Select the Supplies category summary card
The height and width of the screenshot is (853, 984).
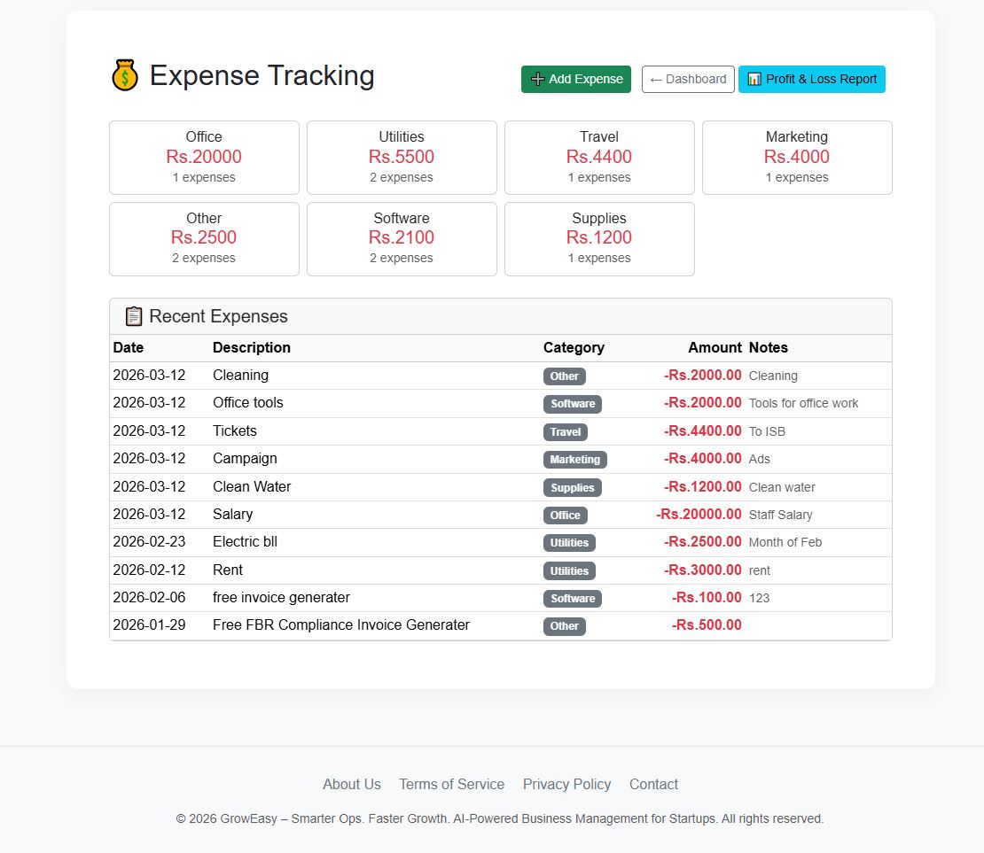pos(599,239)
